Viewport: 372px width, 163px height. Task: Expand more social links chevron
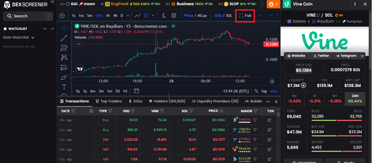(362, 56)
